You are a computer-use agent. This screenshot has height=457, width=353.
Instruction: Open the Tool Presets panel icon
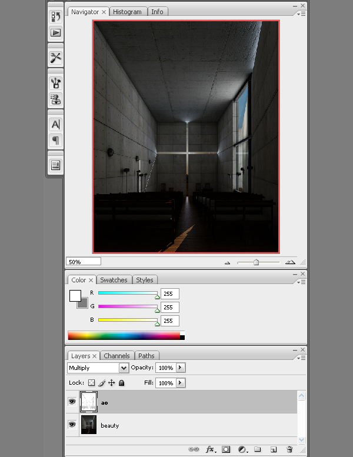(55, 58)
